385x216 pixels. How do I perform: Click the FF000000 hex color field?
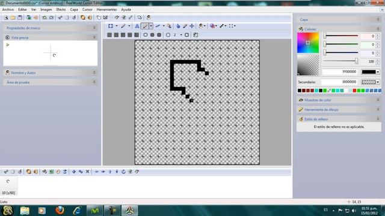coord(340,72)
